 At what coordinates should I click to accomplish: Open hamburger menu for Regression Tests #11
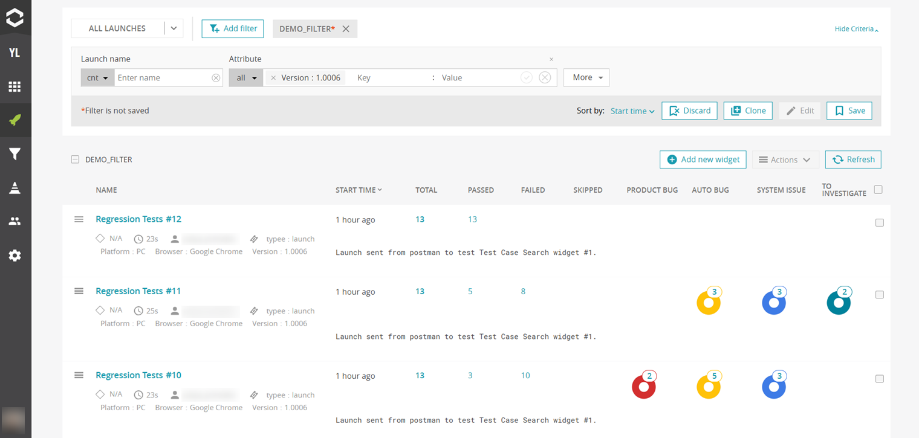(x=79, y=291)
